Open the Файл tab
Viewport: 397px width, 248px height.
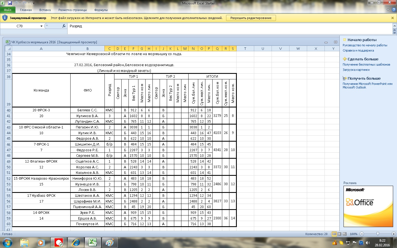[x=8, y=10]
